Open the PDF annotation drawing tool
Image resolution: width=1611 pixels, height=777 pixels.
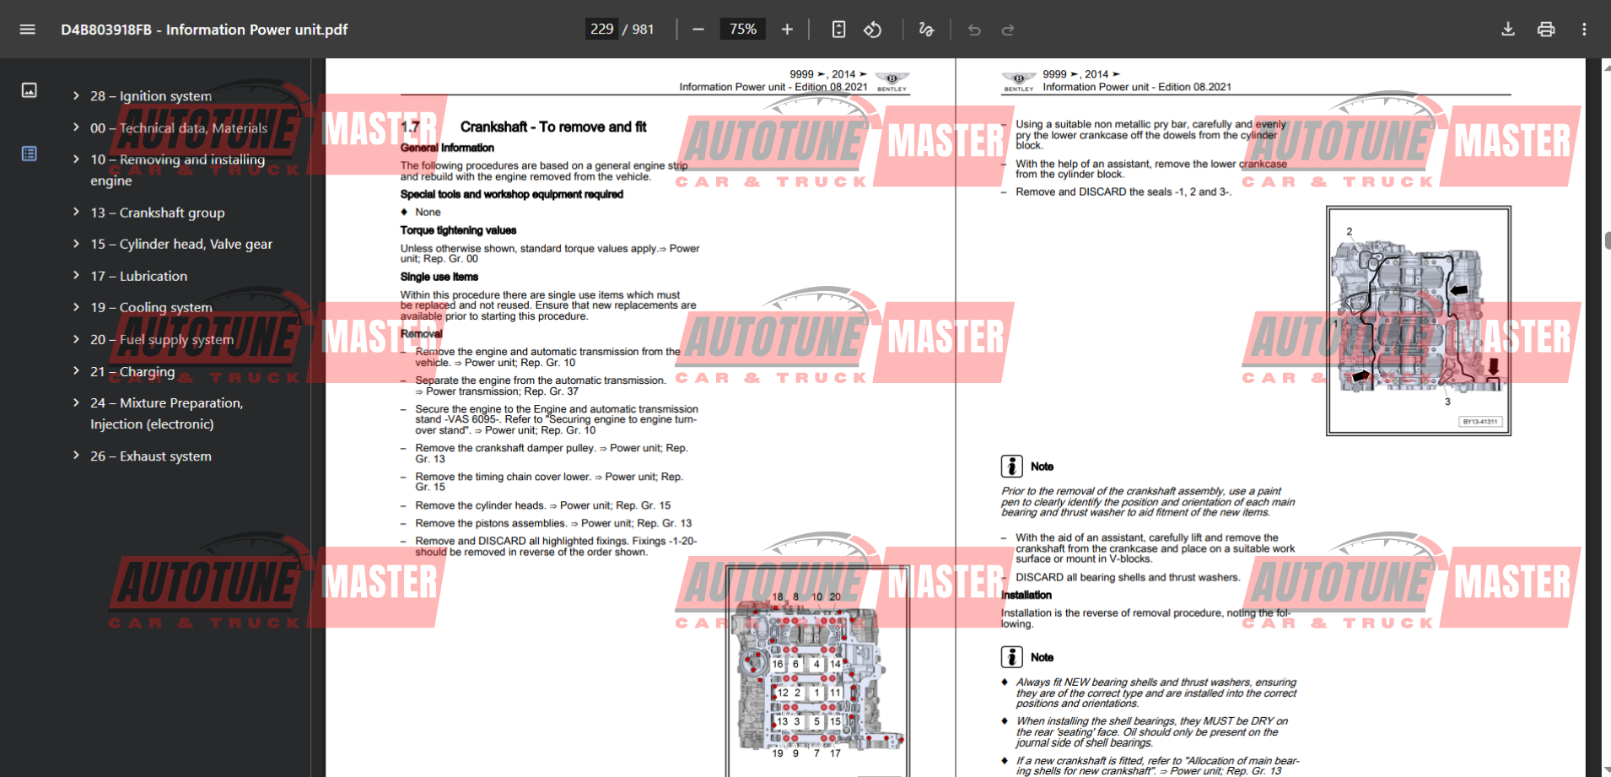[926, 29]
